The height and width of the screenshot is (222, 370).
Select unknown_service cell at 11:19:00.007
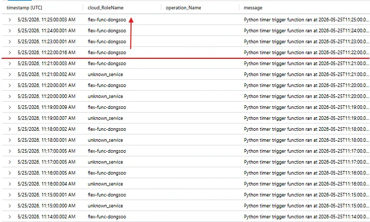pos(105,118)
